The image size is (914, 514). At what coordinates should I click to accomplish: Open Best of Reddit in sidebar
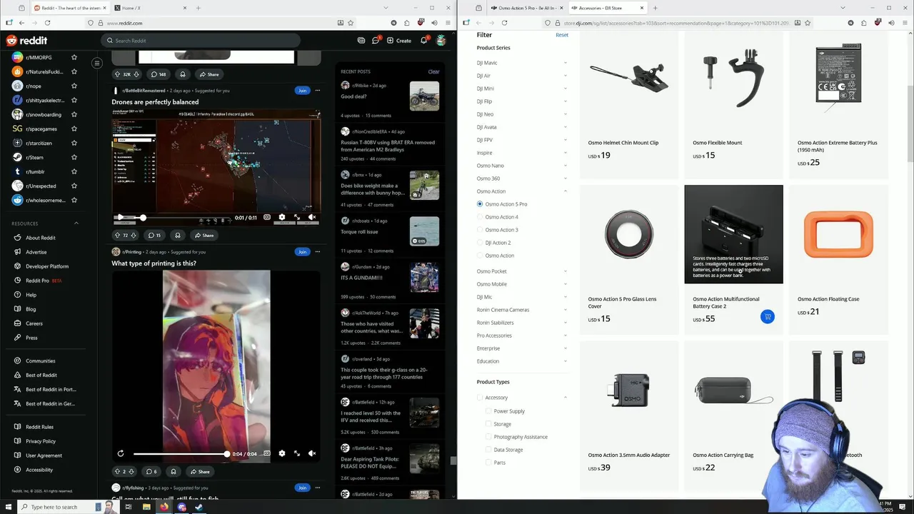point(41,375)
